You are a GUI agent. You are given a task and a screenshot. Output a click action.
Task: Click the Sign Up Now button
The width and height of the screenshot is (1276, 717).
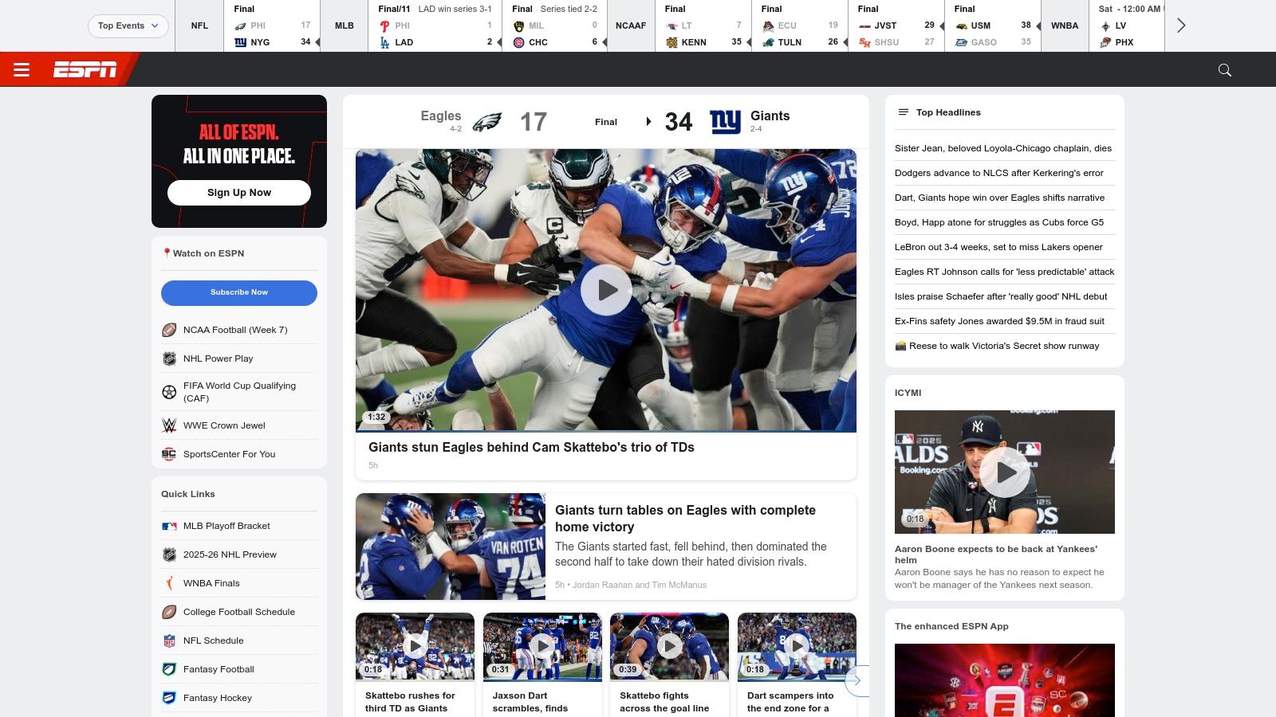point(239,193)
